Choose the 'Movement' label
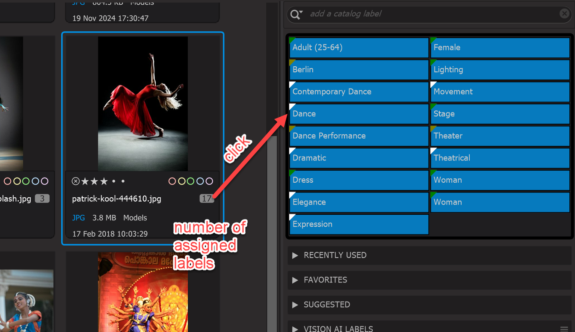This screenshot has width=575, height=332. (500, 92)
